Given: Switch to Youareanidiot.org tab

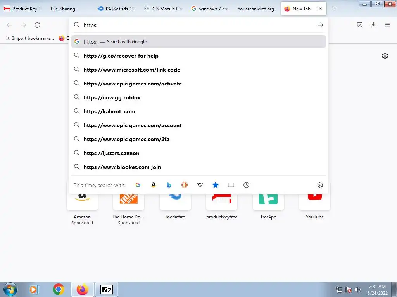Looking at the screenshot, I should 257,9.
